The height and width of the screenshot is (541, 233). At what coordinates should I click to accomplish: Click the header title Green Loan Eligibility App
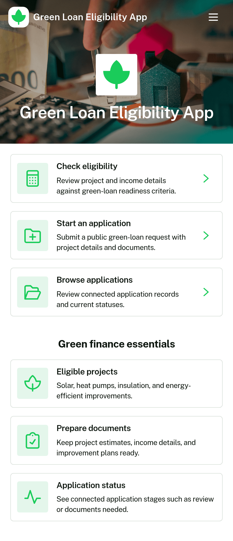(x=90, y=17)
